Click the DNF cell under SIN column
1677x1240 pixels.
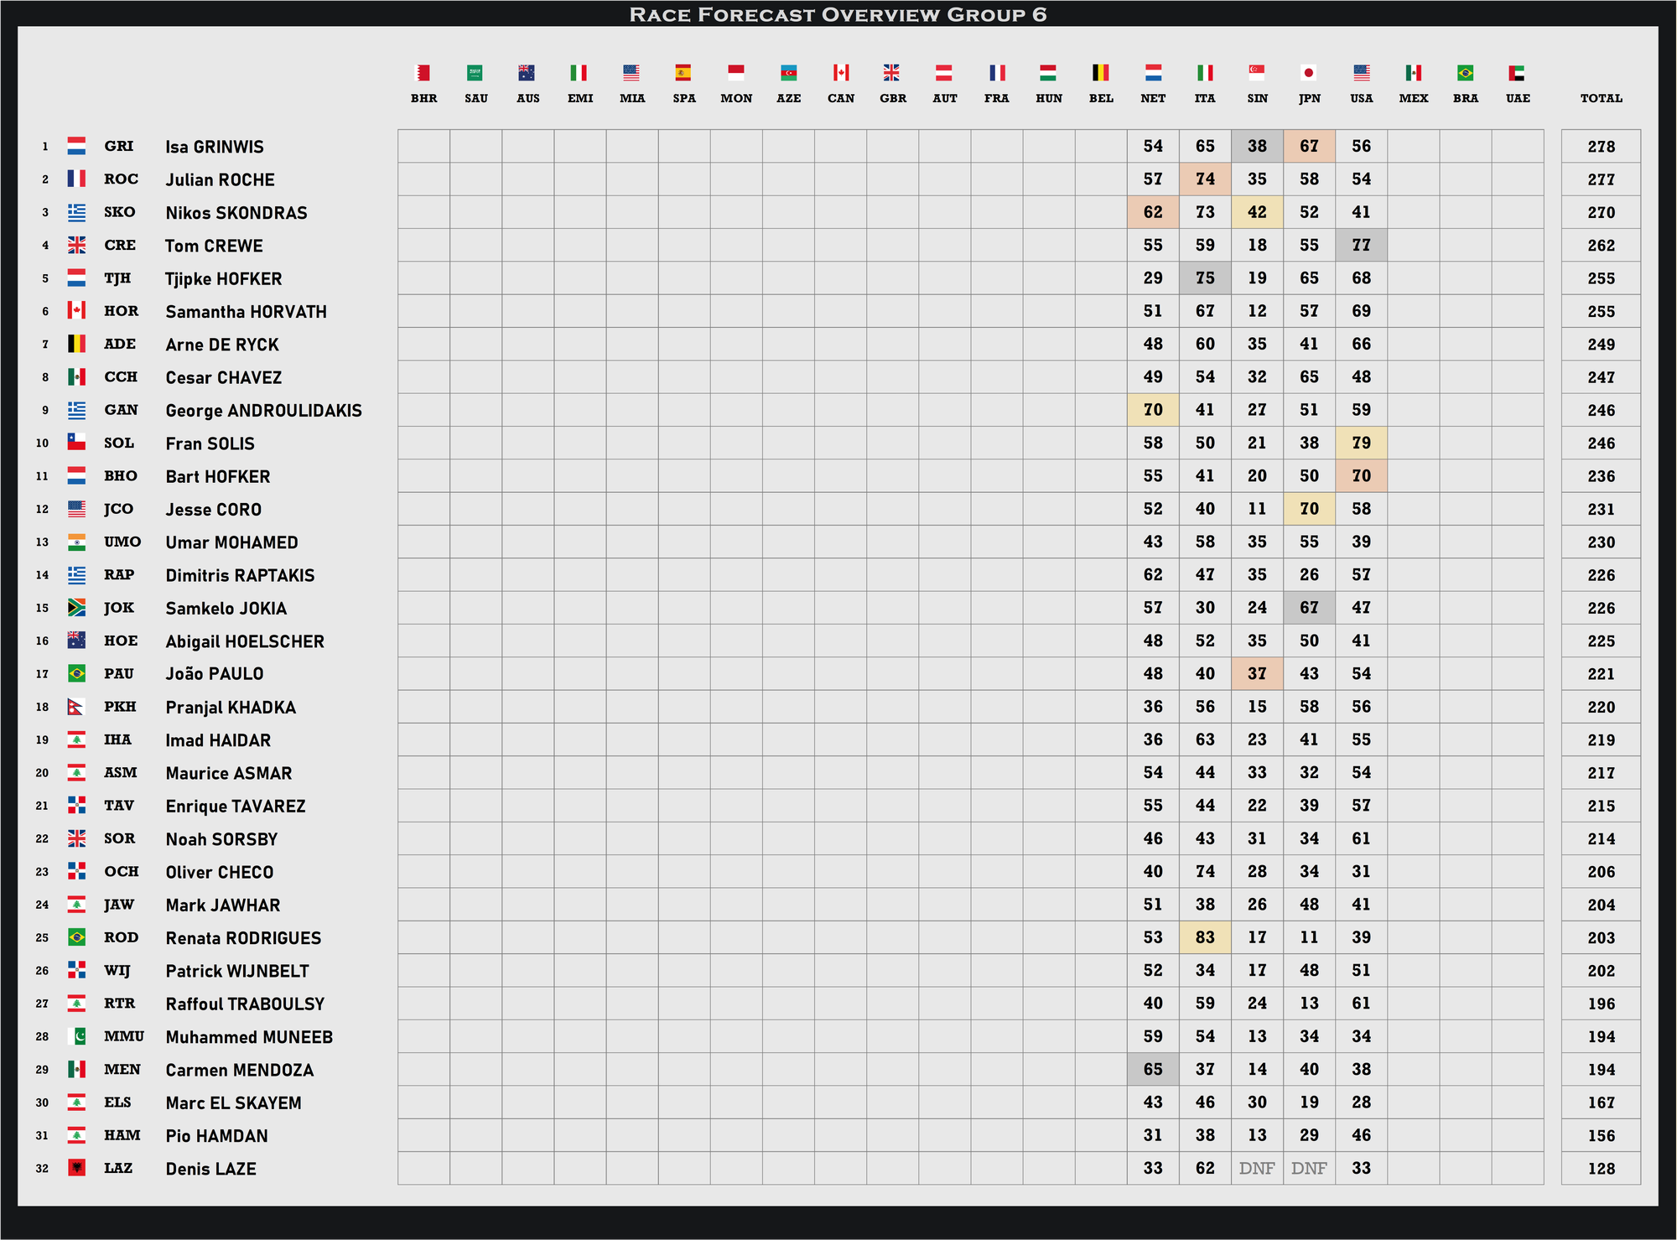click(x=1257, y=1168)
